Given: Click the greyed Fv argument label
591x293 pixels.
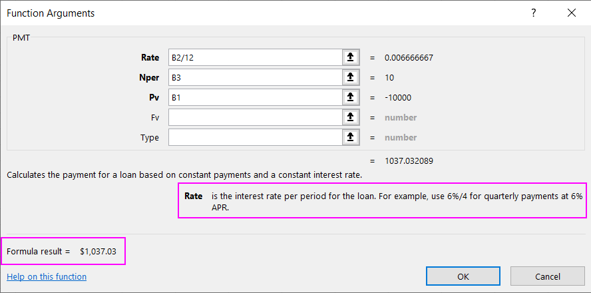Looking at the screenshot, I should 154,117.
